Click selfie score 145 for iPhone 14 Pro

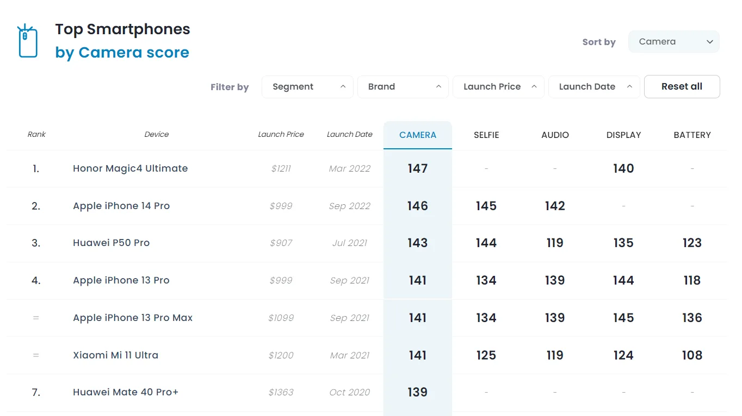(486, 206)
